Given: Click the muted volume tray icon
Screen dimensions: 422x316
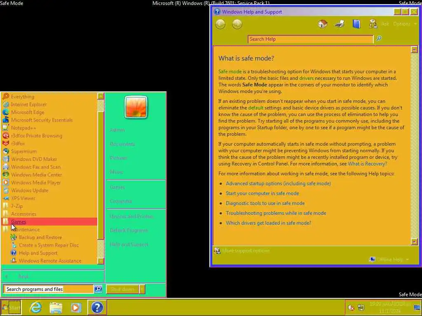Looking at the screenshot, I should point(351,307).
